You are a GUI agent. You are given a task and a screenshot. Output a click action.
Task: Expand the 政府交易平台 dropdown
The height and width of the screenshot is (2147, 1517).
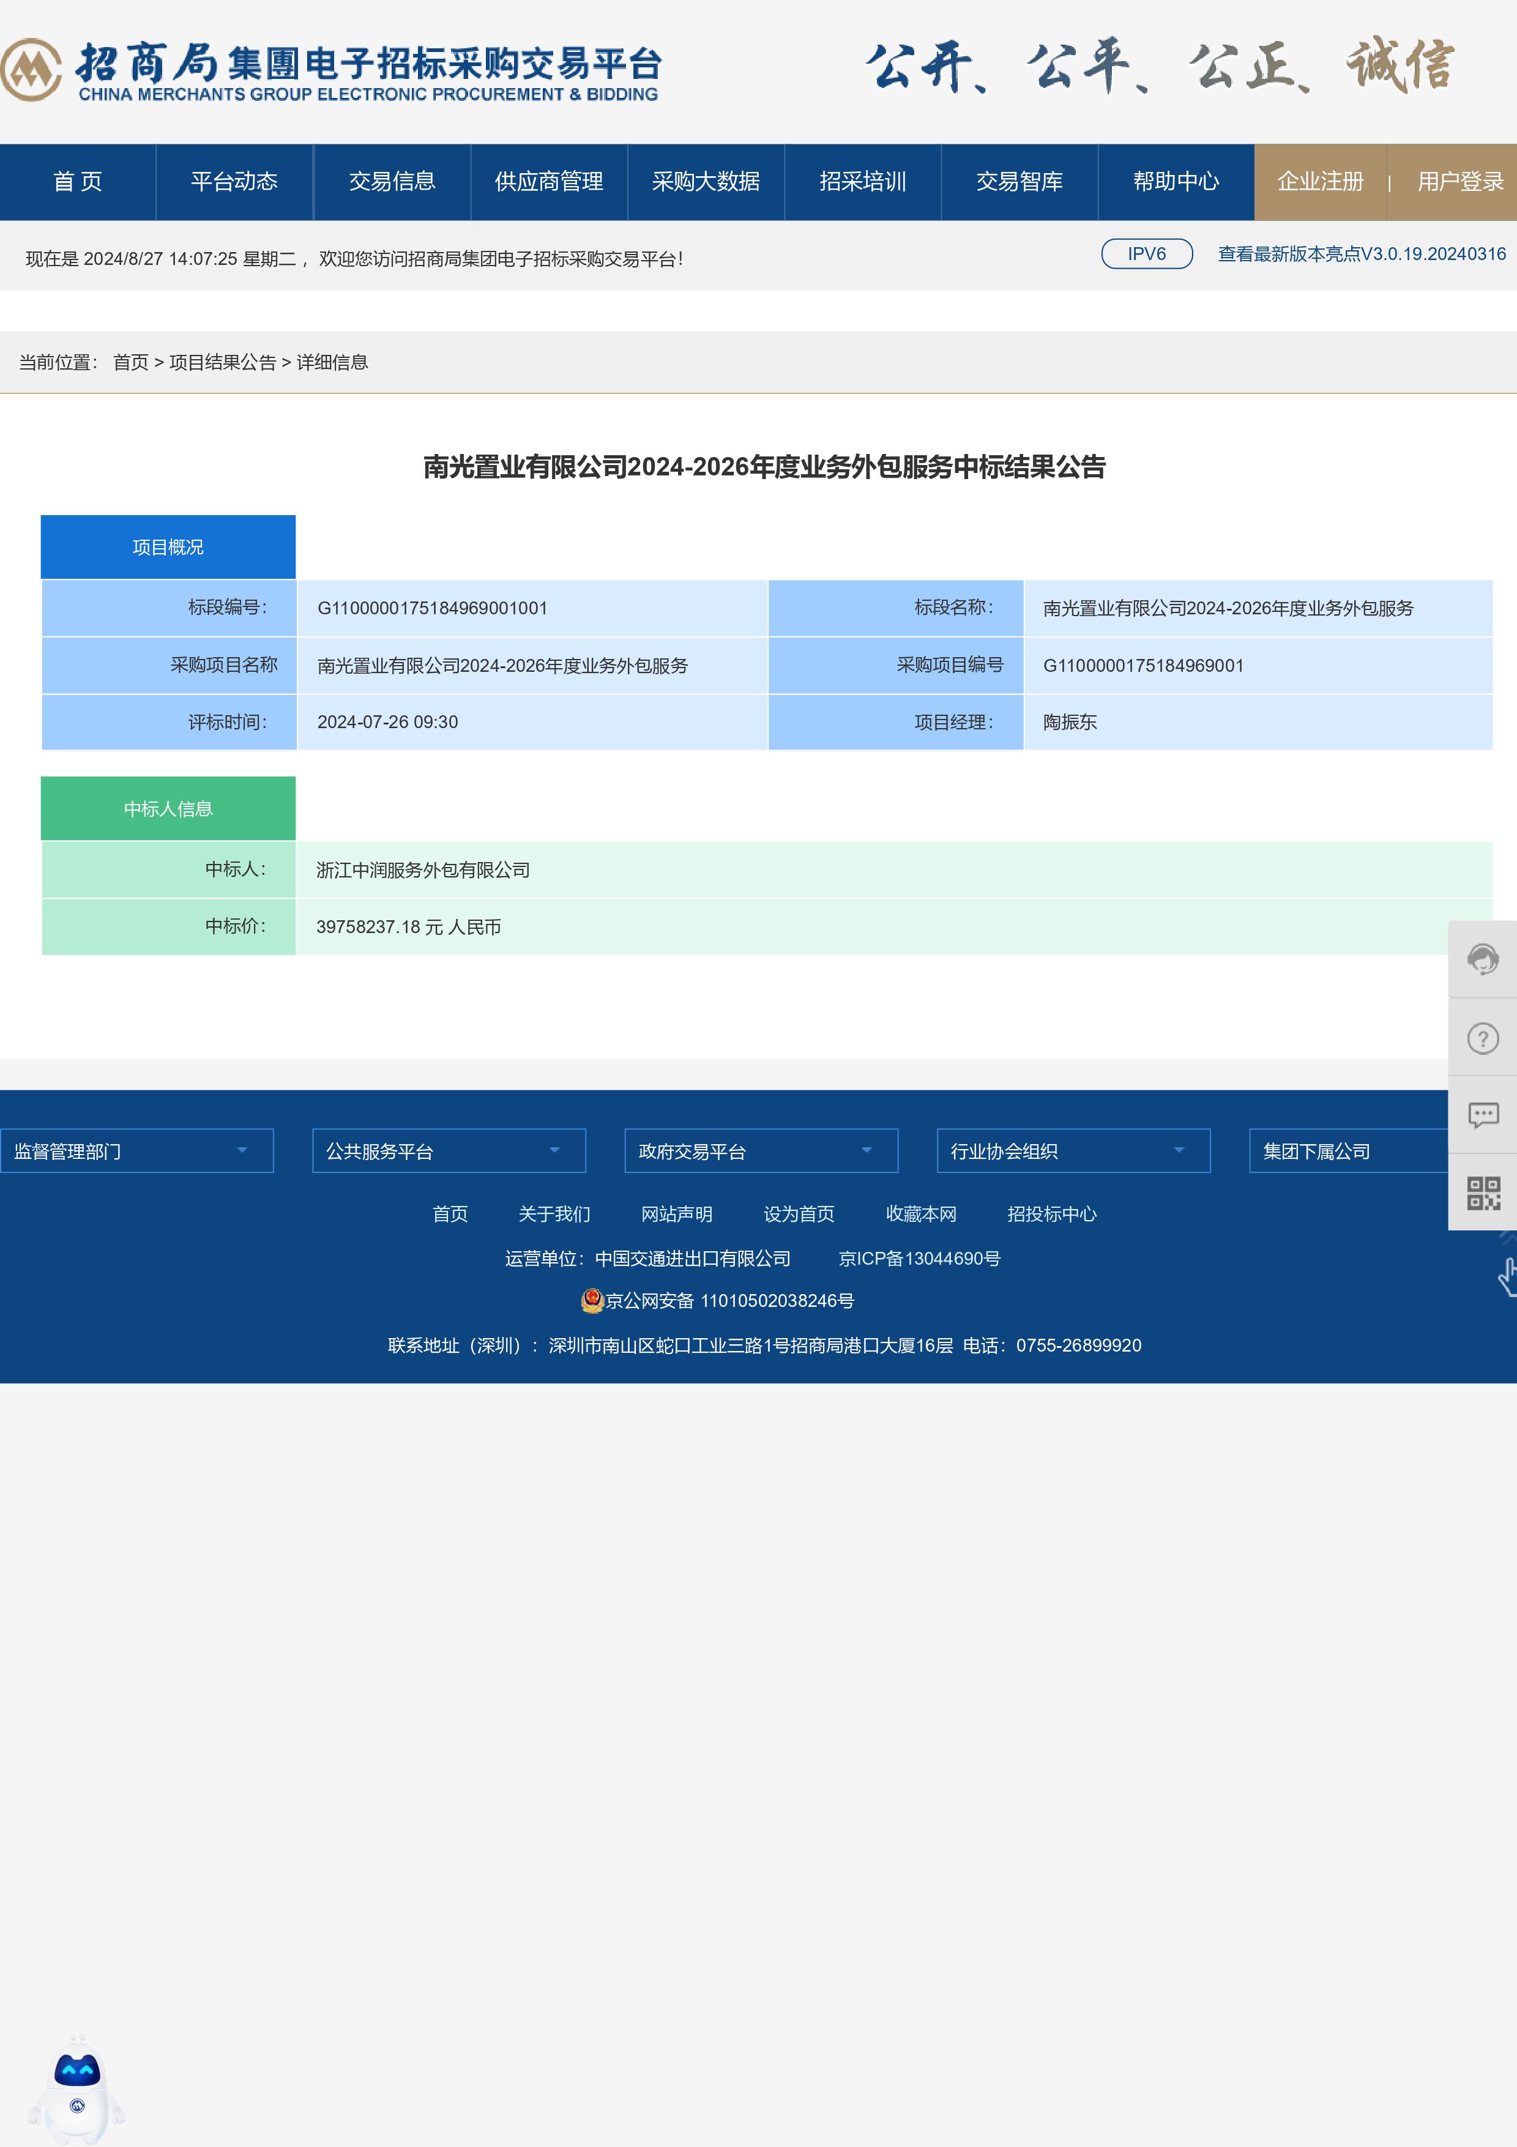(761, 1151)
